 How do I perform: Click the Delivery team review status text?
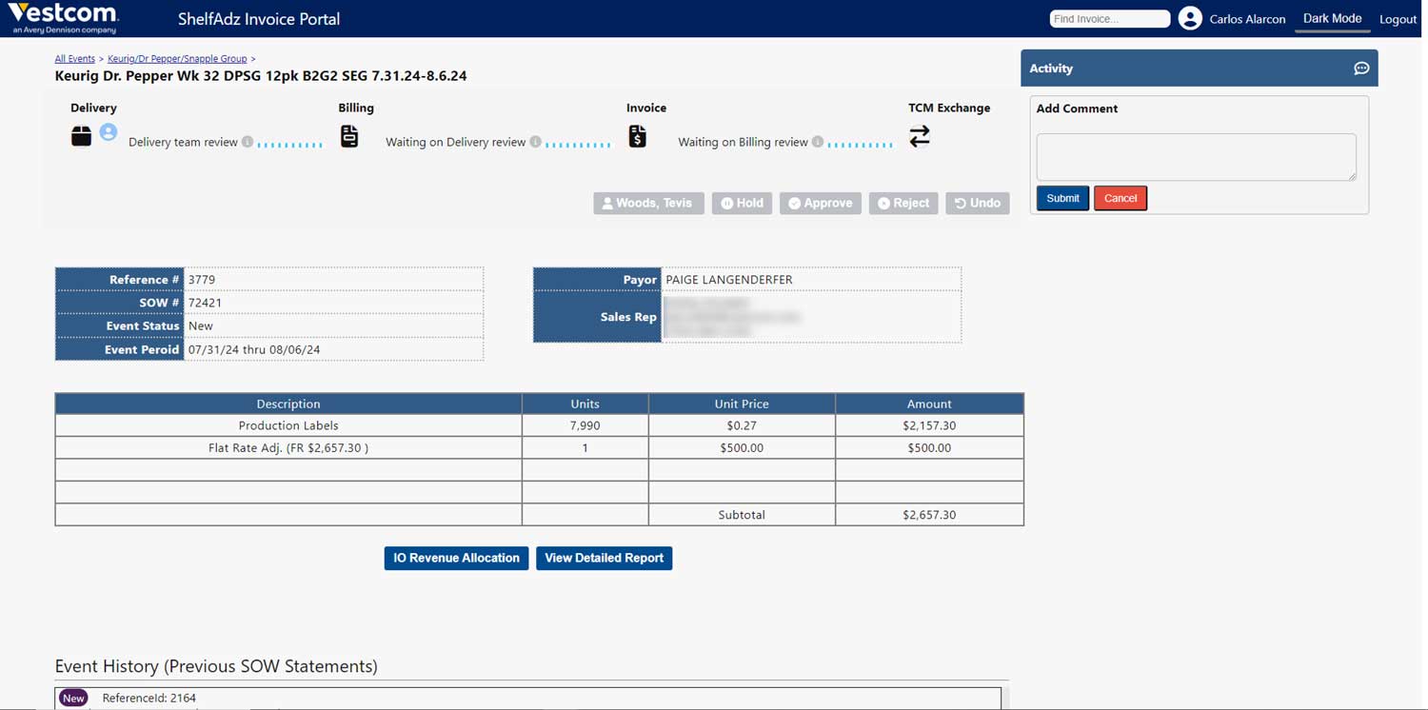(183, 142)
